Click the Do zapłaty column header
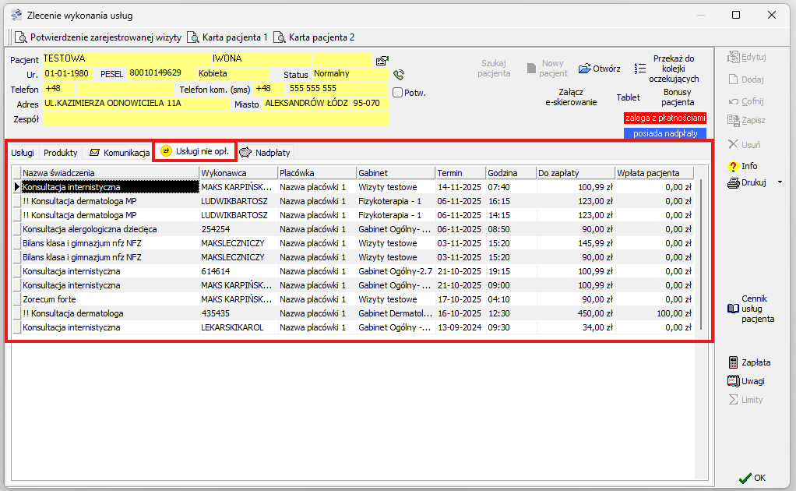Image resolution: width=796 pixels, height=491 pixels. click(x=574, y=173)
